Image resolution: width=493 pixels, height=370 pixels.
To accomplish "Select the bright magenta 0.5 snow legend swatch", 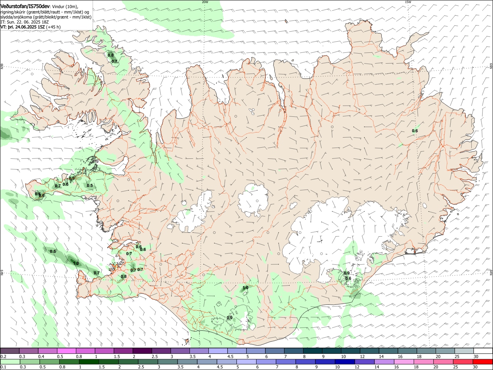I will tap(67, 351).
